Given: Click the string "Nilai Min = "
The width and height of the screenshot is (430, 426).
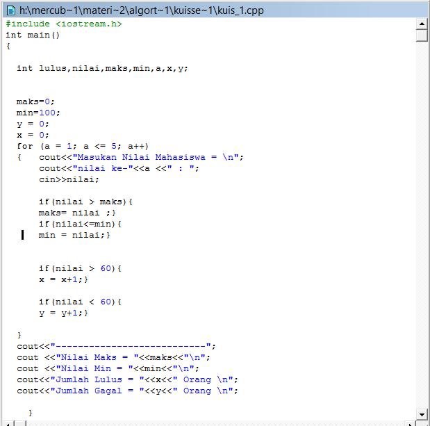Looking at the screenshot, I should 94,369.
